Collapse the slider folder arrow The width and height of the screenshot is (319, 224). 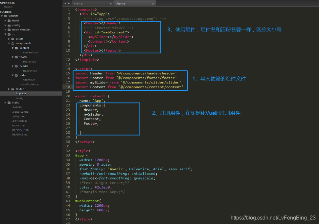(12, 75)
